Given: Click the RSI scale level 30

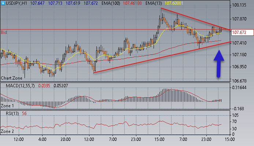Looking at the screenshot, I should [x=235, y=129].
